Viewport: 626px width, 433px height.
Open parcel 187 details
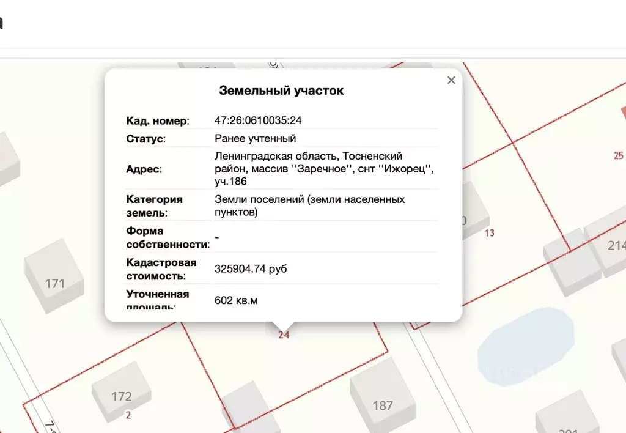(x=384, y=405)
